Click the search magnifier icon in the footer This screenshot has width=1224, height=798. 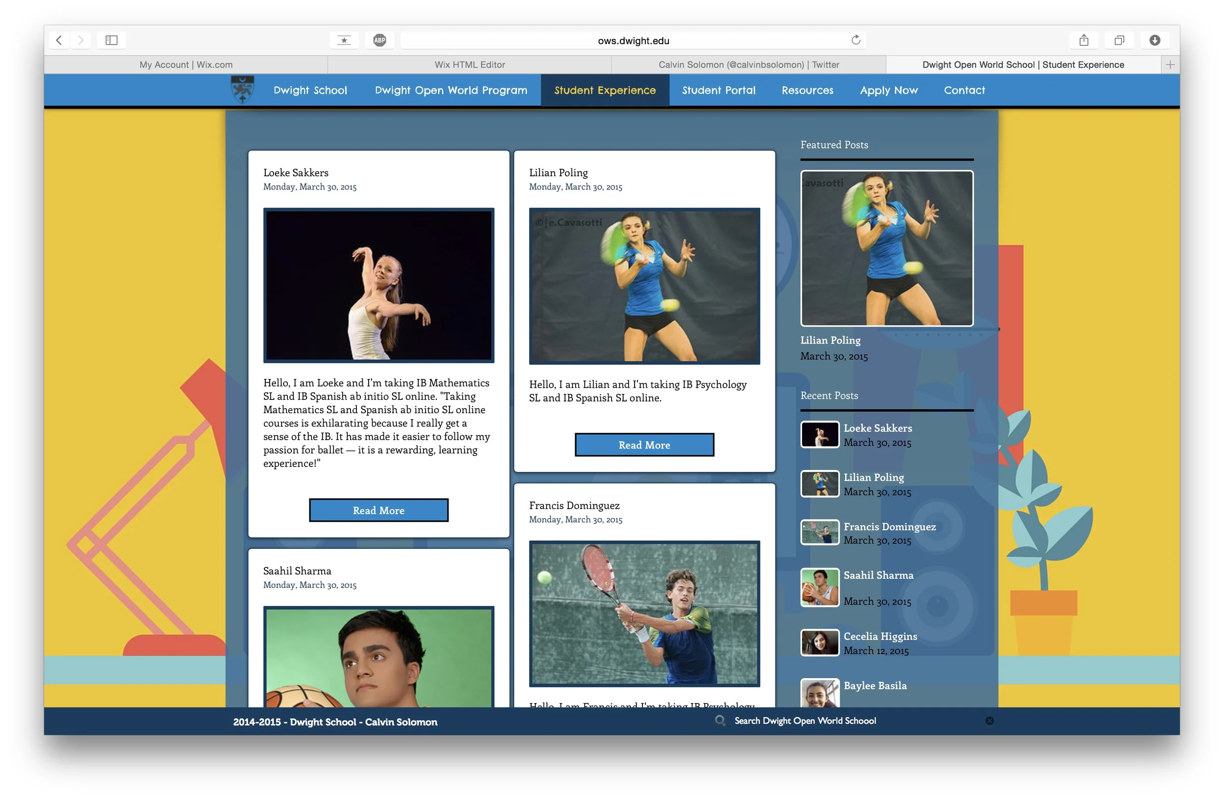point(720,721)
